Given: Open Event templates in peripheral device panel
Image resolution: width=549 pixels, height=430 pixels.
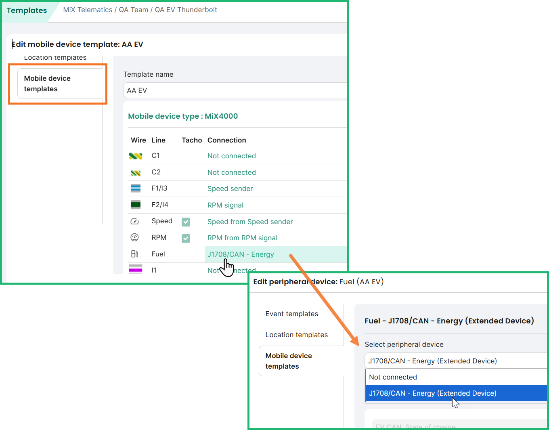Looking at the screenshot, I should click(292, 314).
